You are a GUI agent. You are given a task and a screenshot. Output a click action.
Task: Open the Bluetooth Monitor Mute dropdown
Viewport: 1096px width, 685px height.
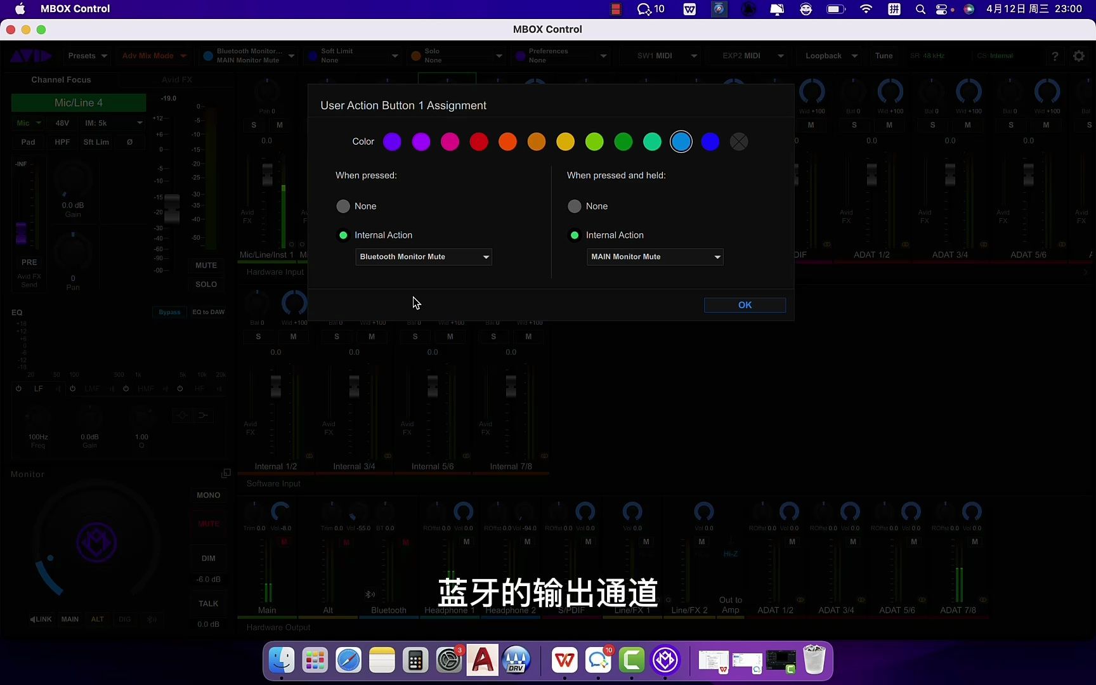(424, 257)
